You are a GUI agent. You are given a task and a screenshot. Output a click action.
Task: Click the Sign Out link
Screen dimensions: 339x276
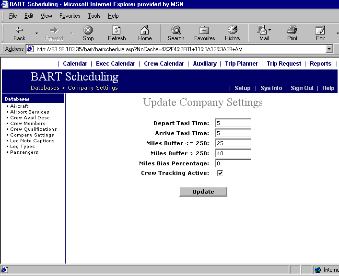[302, 88]
